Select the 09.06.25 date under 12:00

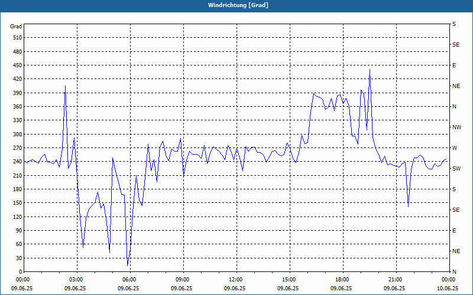pyautogui.click(x=234, y=289)
